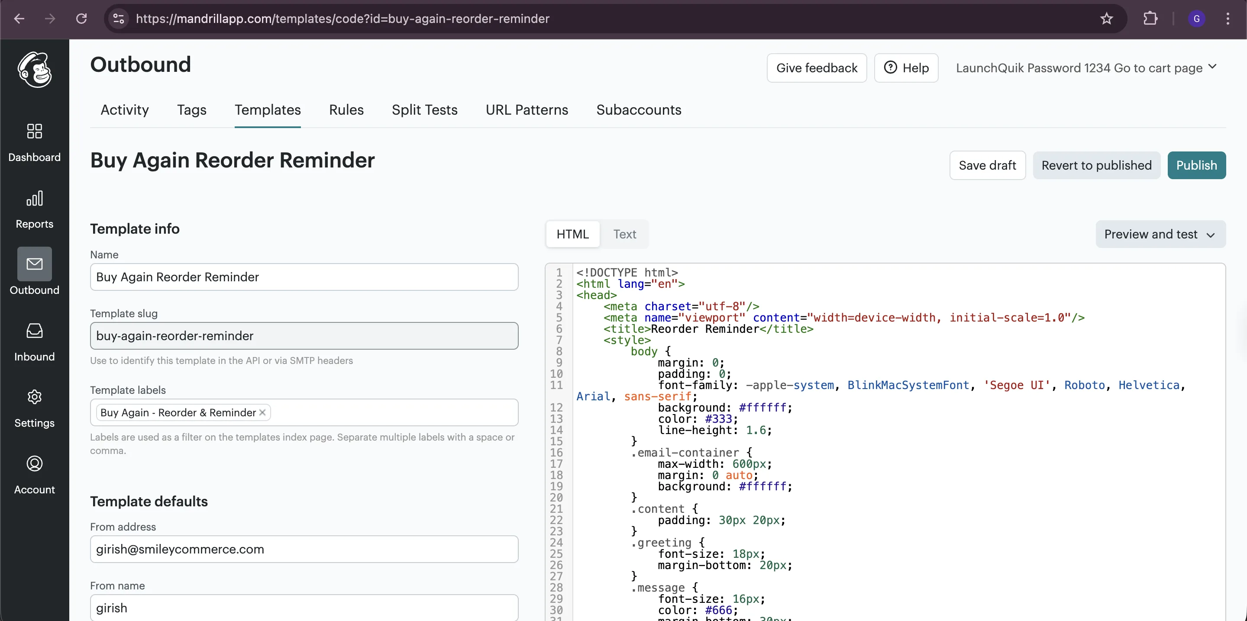
Task: Select the Outbound envelope icon
Action: point(34,264)
